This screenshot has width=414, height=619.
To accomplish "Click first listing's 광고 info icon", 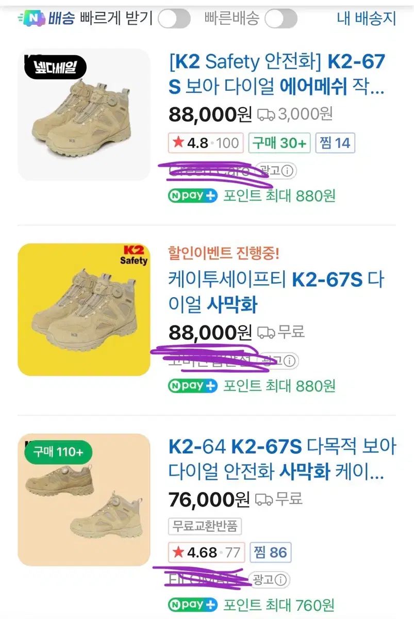I will 289,170.
